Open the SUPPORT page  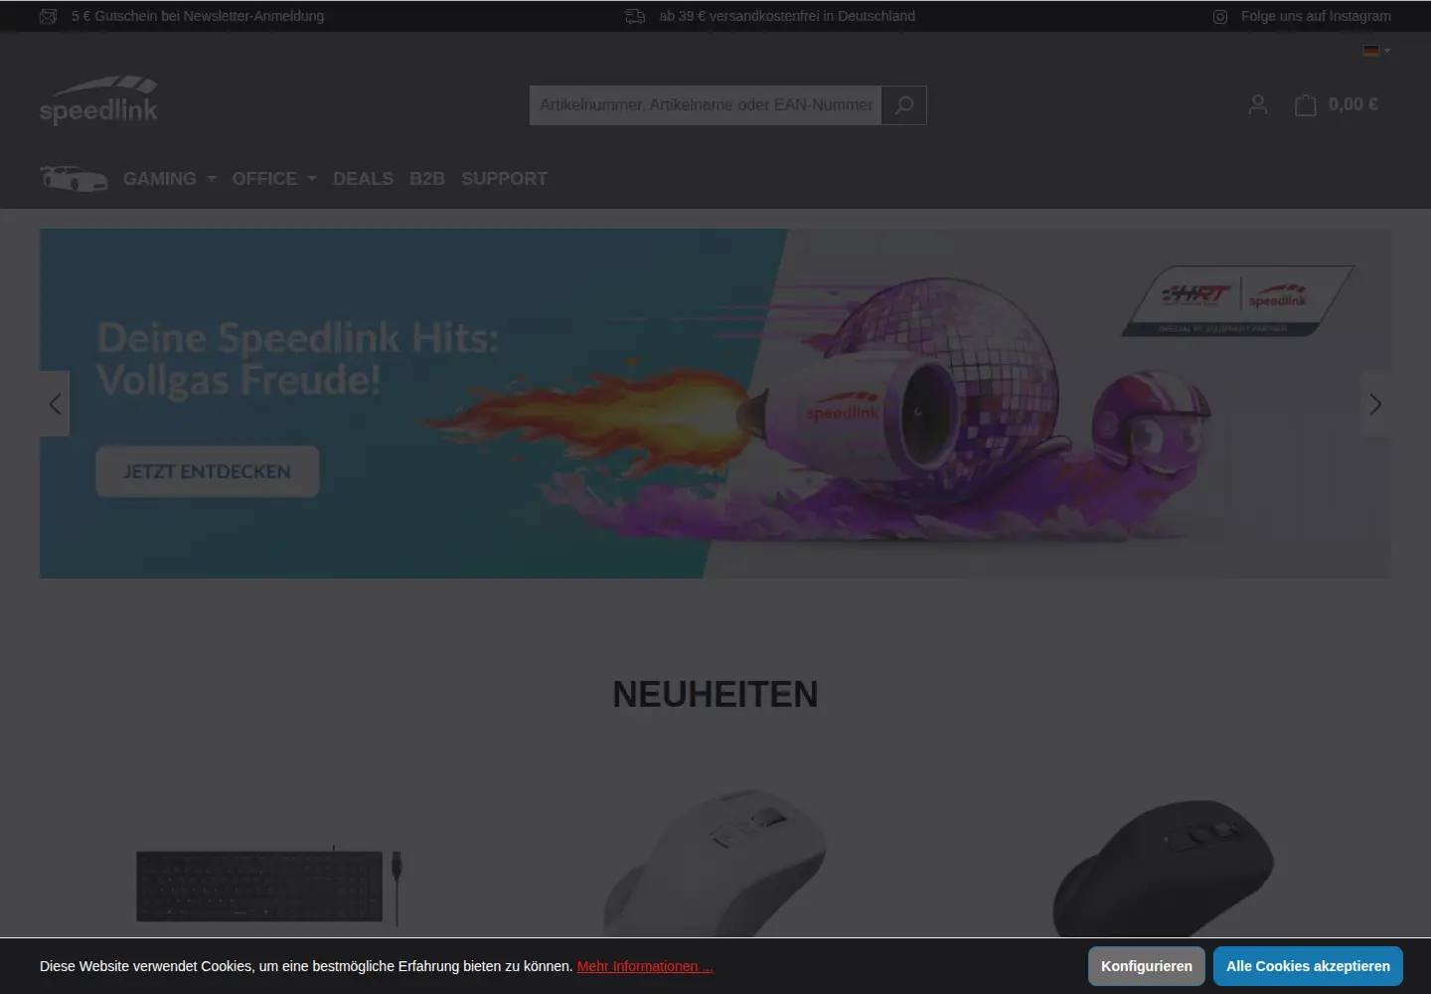504,179
